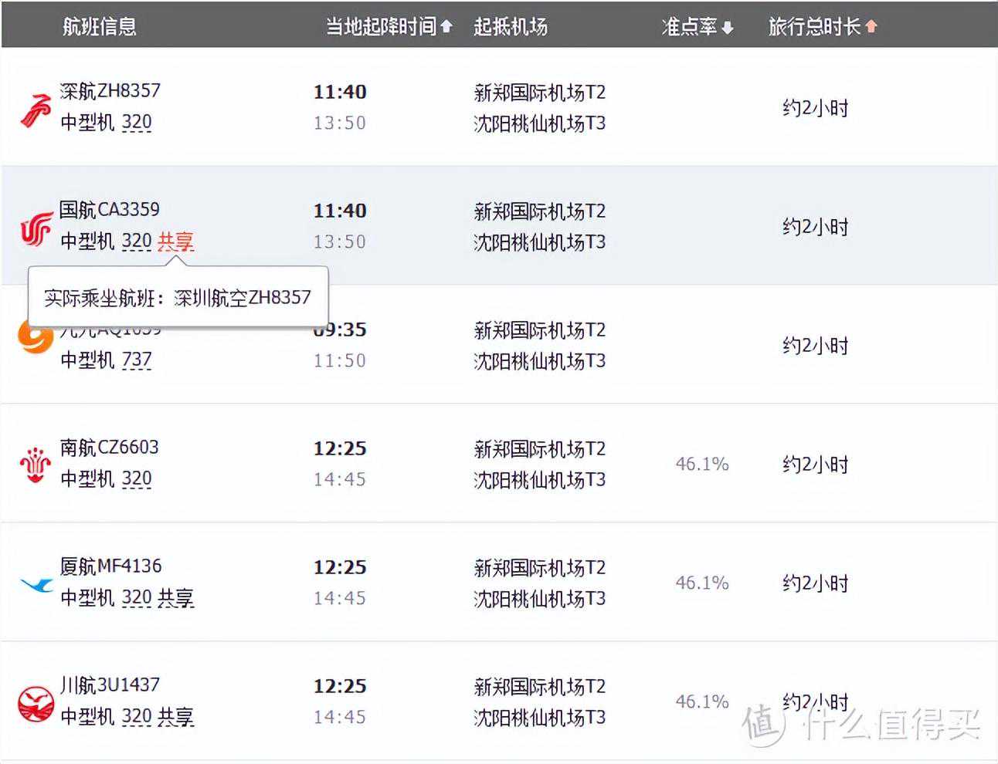
Task: Click the Shenzhen Airlines logo icon
Action: click(35, 109)
